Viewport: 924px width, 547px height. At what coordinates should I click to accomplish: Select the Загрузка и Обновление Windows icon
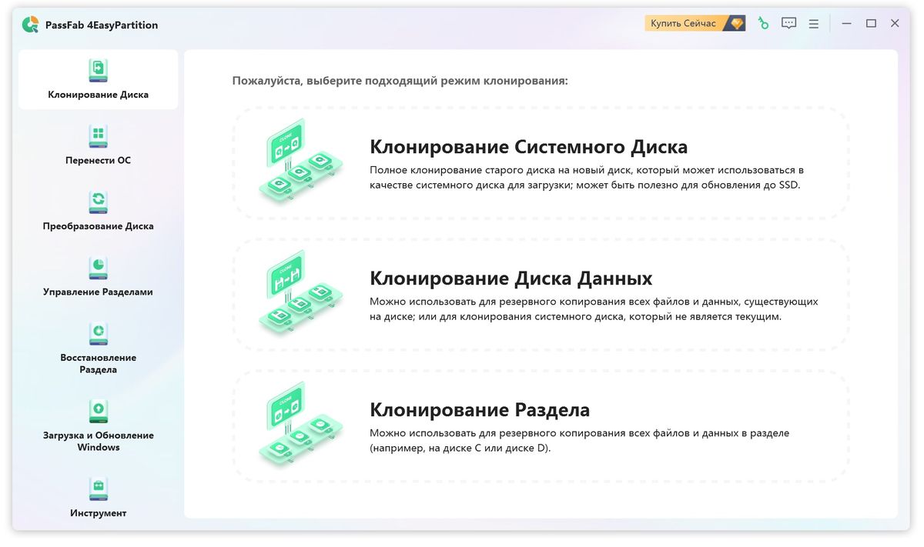[99, 411]
